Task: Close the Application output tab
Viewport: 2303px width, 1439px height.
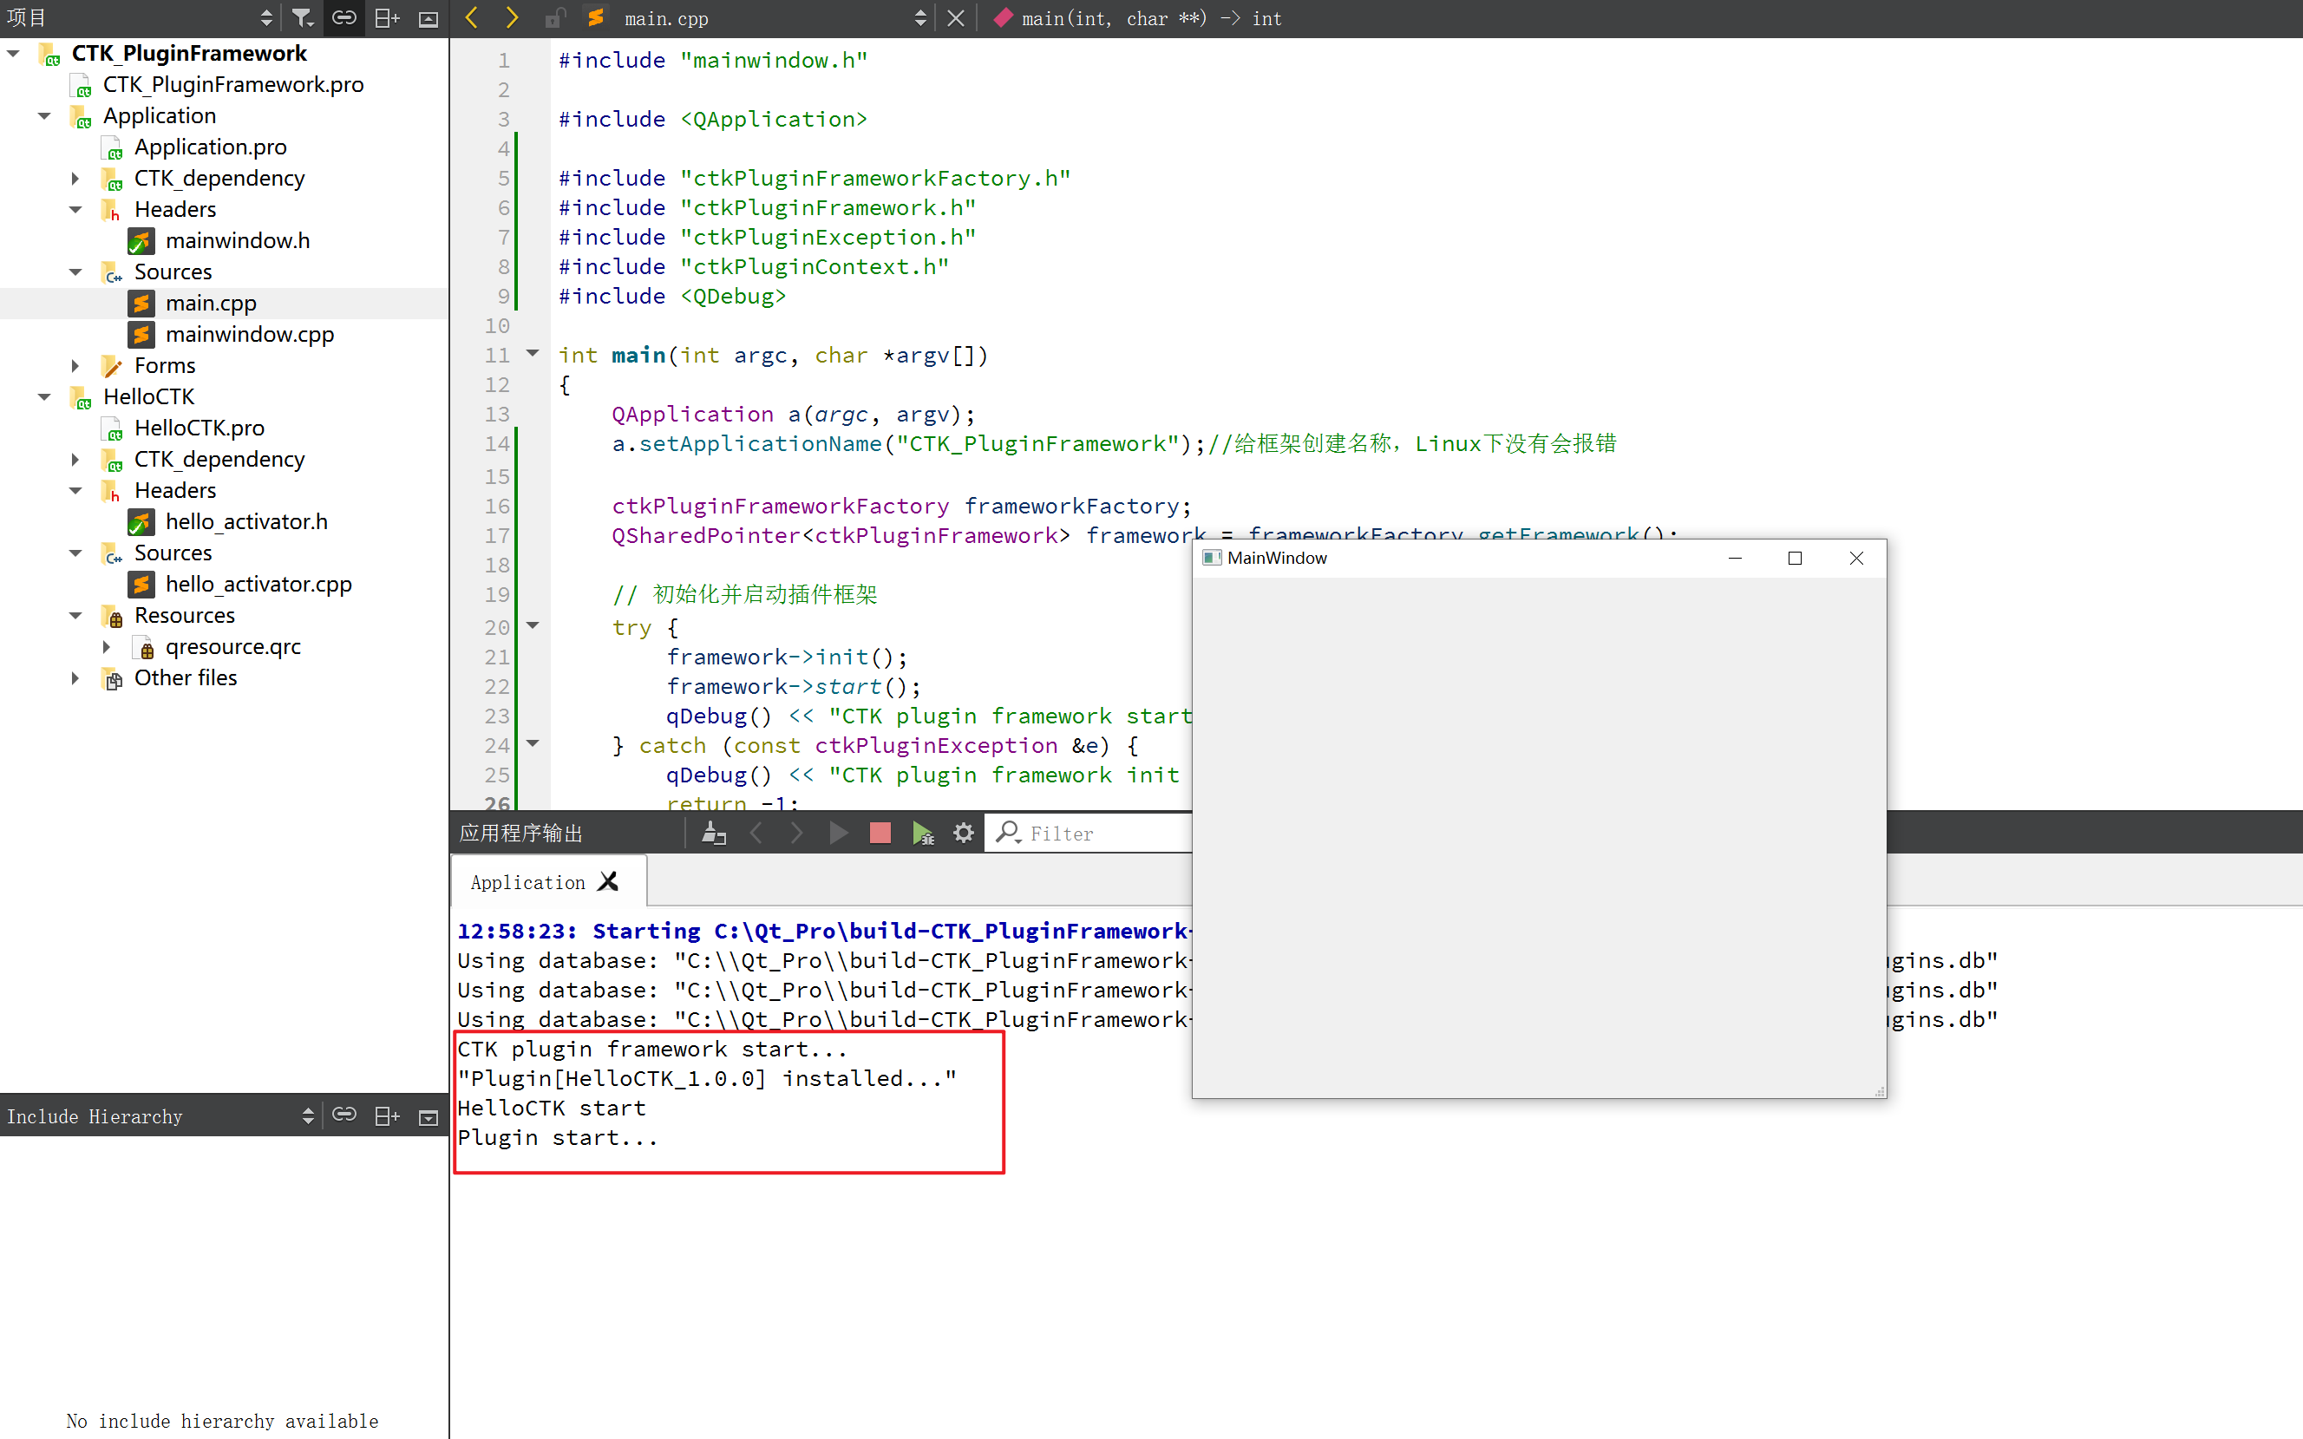Action: click(608, 882)
